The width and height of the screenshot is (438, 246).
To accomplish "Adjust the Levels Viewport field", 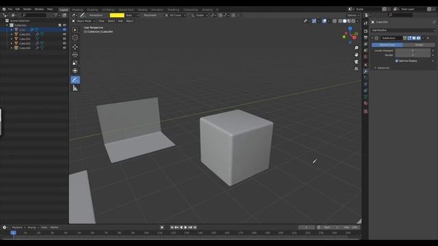I will click(413, 51).
